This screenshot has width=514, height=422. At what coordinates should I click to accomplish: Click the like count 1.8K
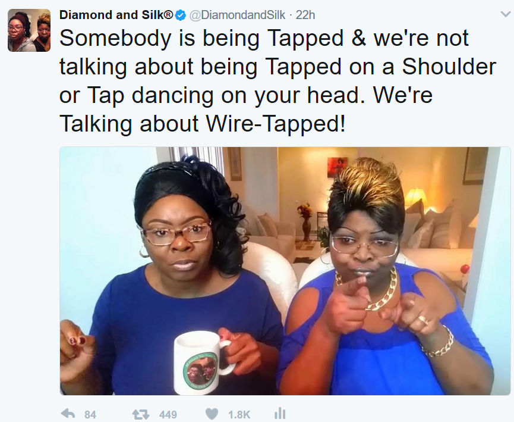click(x=239, y=415)
